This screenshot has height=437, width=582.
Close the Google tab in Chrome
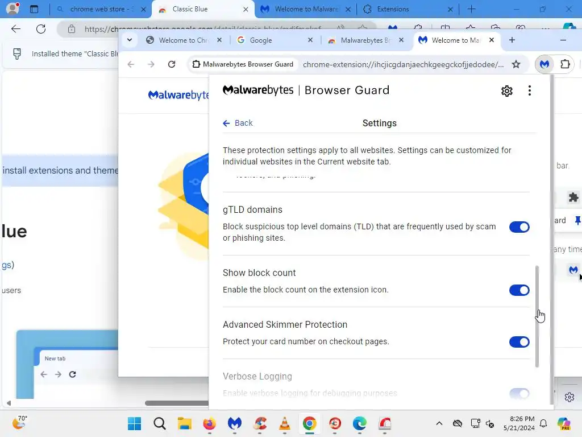coord(310,40)
